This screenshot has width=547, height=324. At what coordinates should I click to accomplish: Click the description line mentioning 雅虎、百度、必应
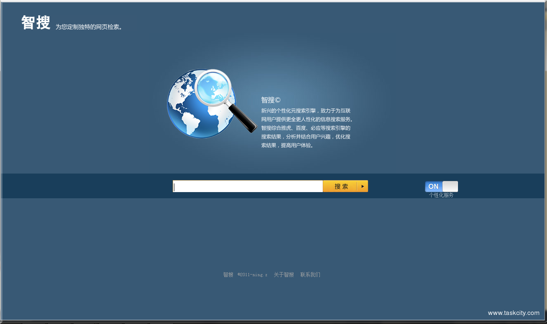point(306,128)
